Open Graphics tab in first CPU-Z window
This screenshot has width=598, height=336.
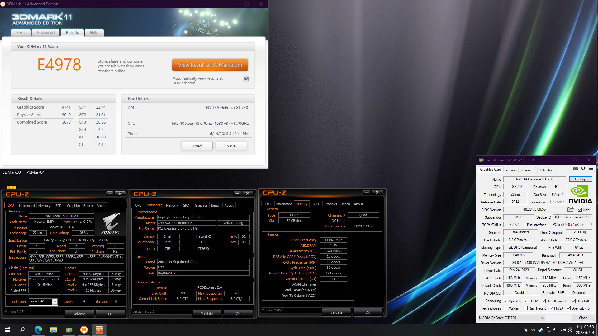pos(73,206)
